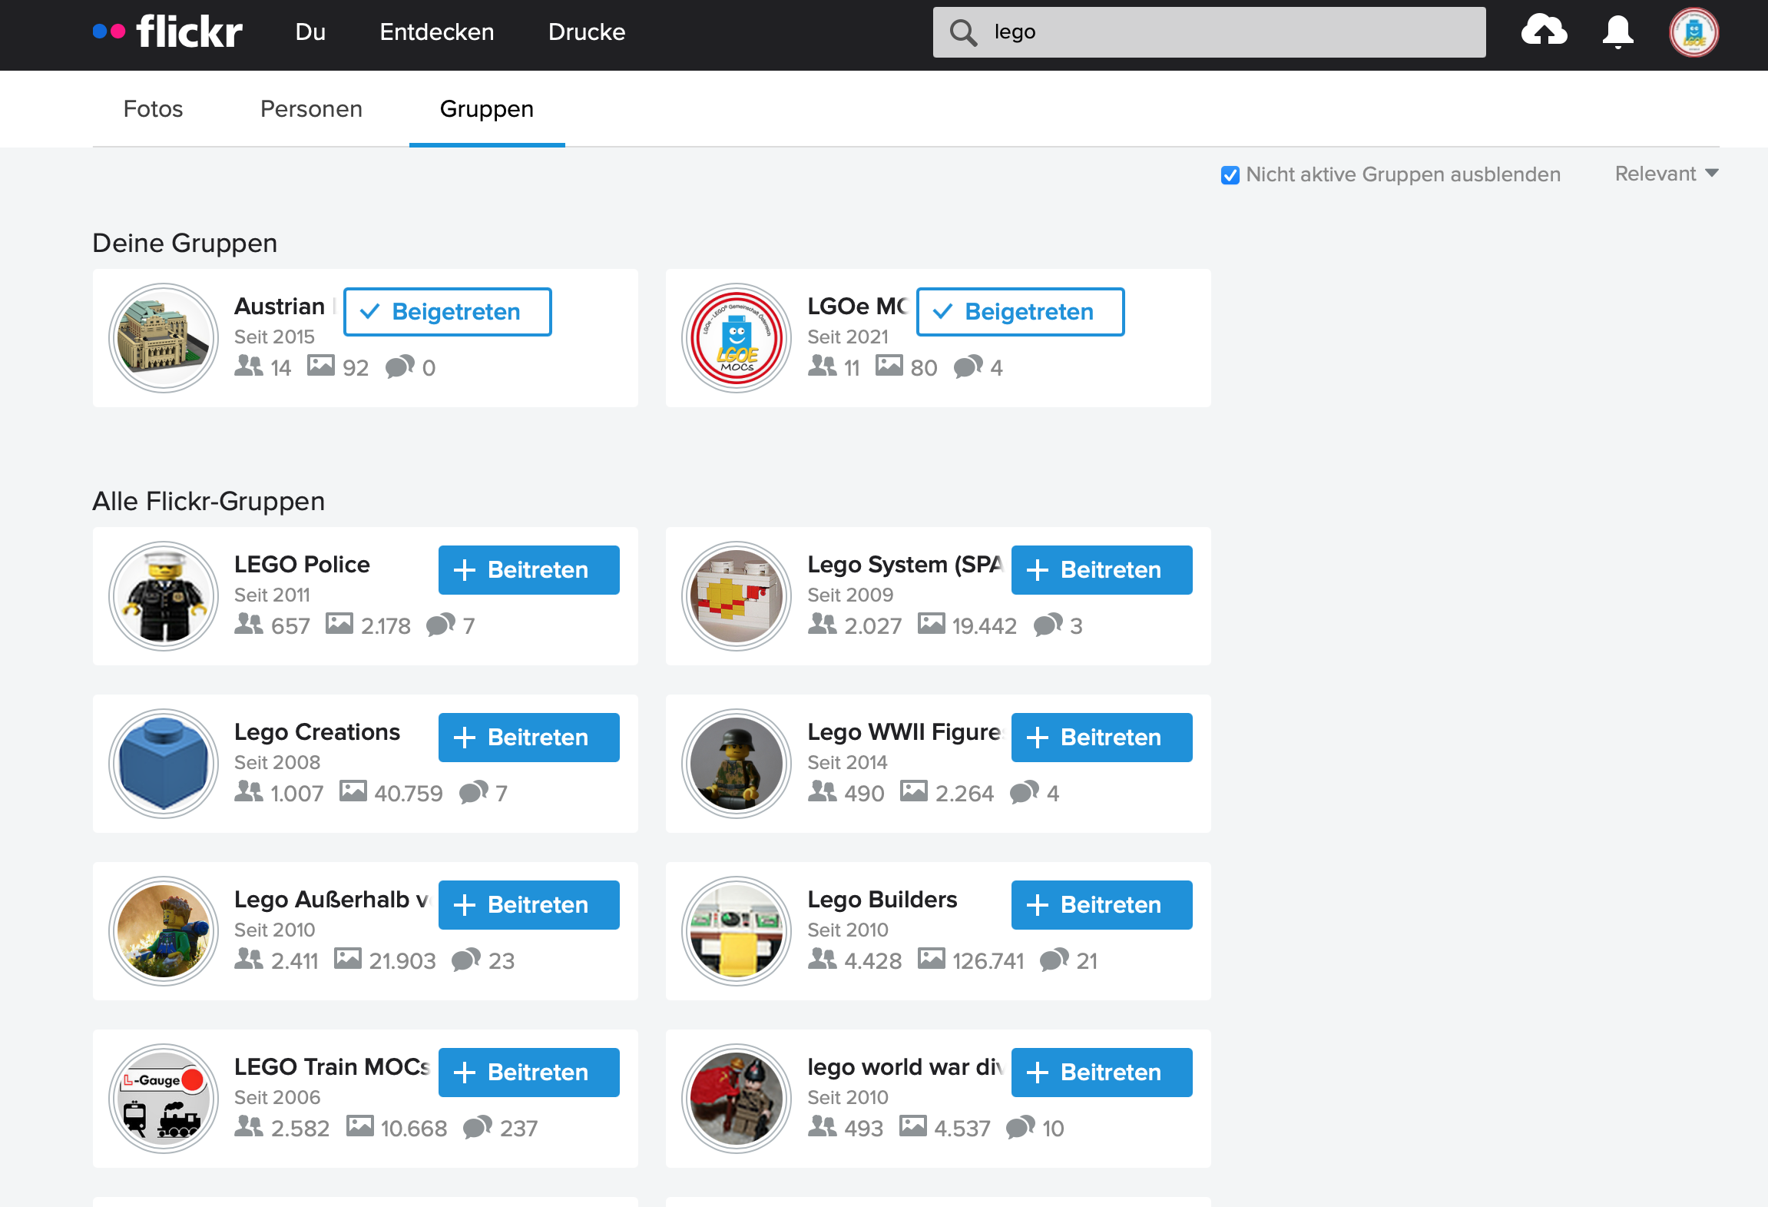Open the Lego WWII Figures group title

[x=905, y=731]
